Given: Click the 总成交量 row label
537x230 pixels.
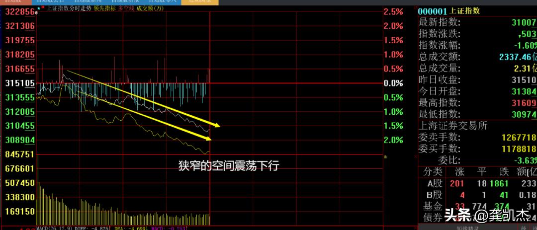Looking at the screenshot, I should (x=440, y=68).
